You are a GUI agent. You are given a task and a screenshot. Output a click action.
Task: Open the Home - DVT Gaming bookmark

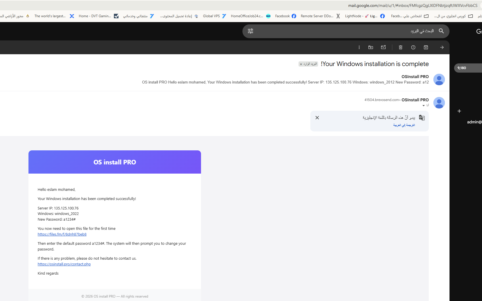(98, 16)
